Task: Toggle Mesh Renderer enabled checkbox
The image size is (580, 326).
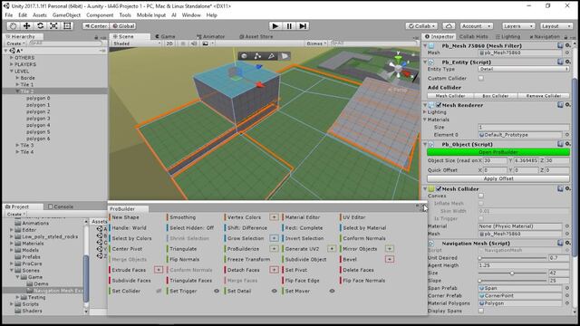Action: [439, 105]
